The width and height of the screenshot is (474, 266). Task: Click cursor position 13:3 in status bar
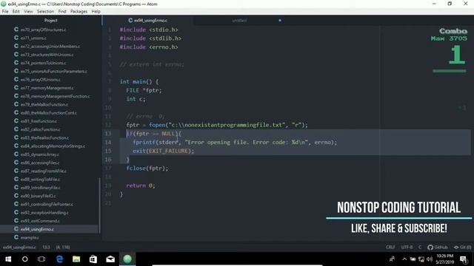(x=46, y=247)
